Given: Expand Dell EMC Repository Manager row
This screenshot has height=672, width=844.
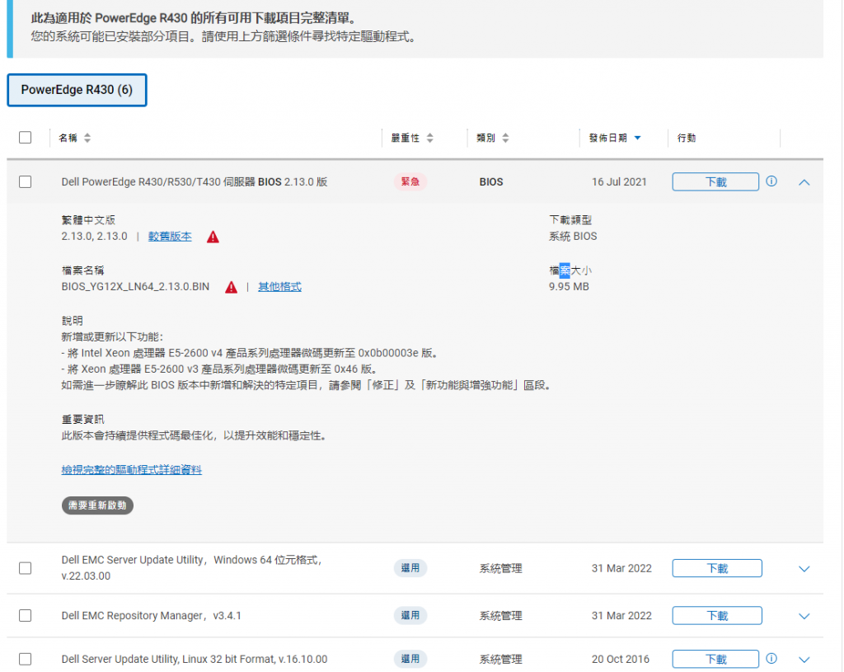Looking at the screenshot, I should coord(804,616).
